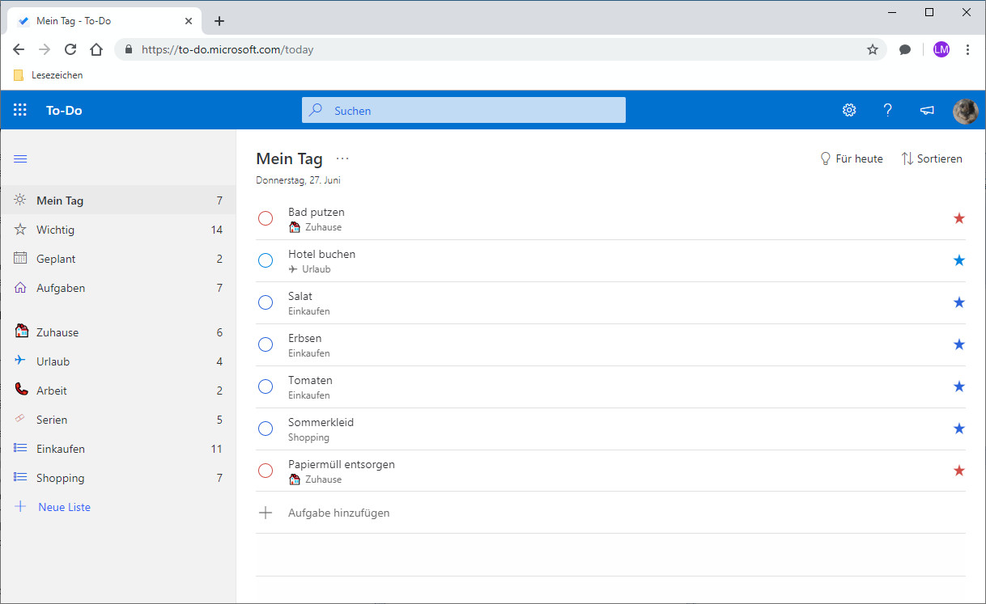Click the Suchen search field

click(x=463, y=110)
